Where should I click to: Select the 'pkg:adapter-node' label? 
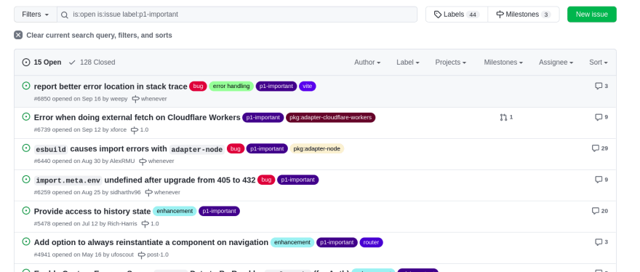pos(317,148)
